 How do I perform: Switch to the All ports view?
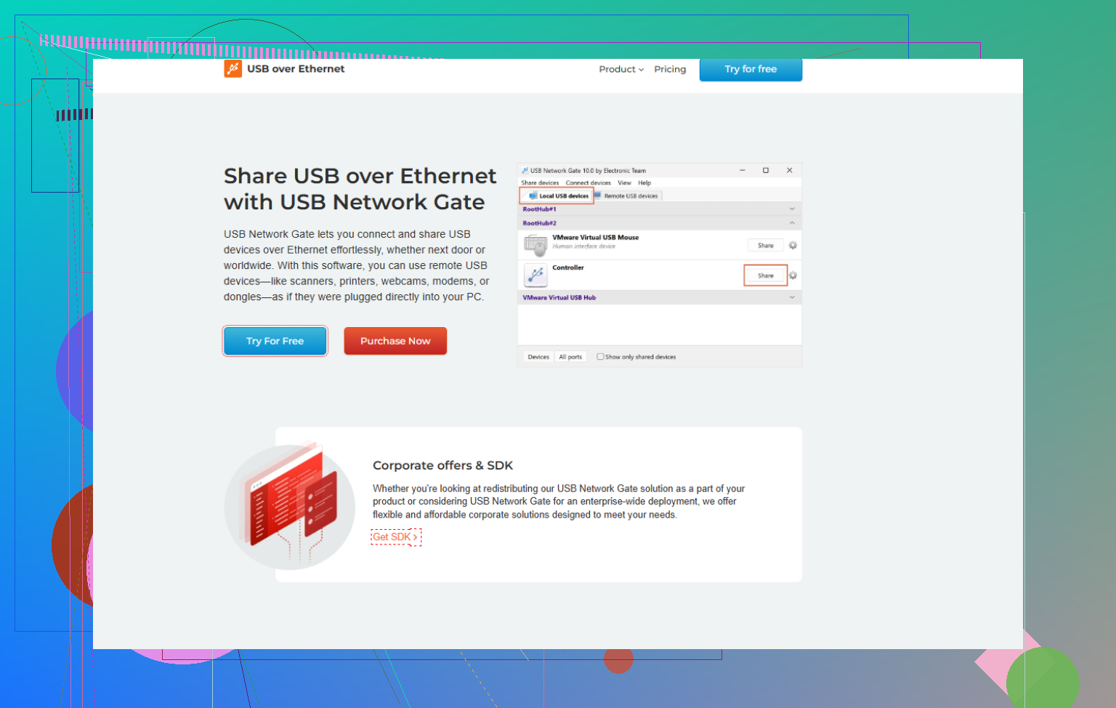tap(570, 357)
